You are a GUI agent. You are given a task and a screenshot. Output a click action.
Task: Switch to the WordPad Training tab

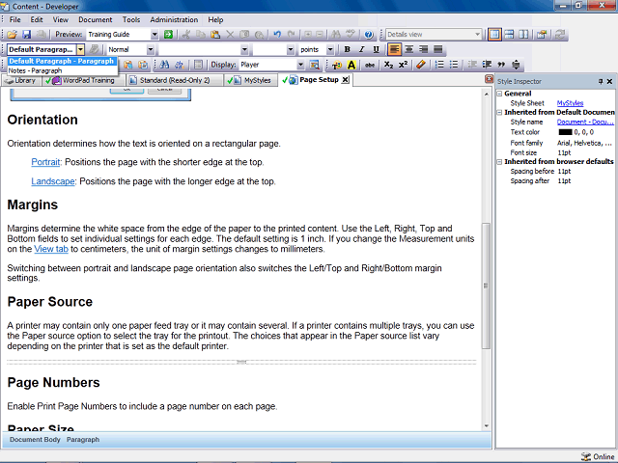pyautogui.click(x=83, y=80)
